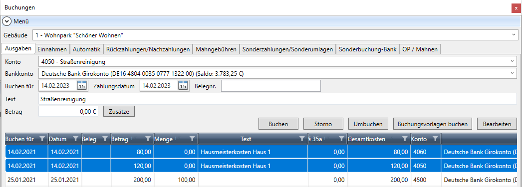This screenshot has height=187, width=522.
Task: Click the Storno button
Action: pyautogui.click(x=323, y=124)
